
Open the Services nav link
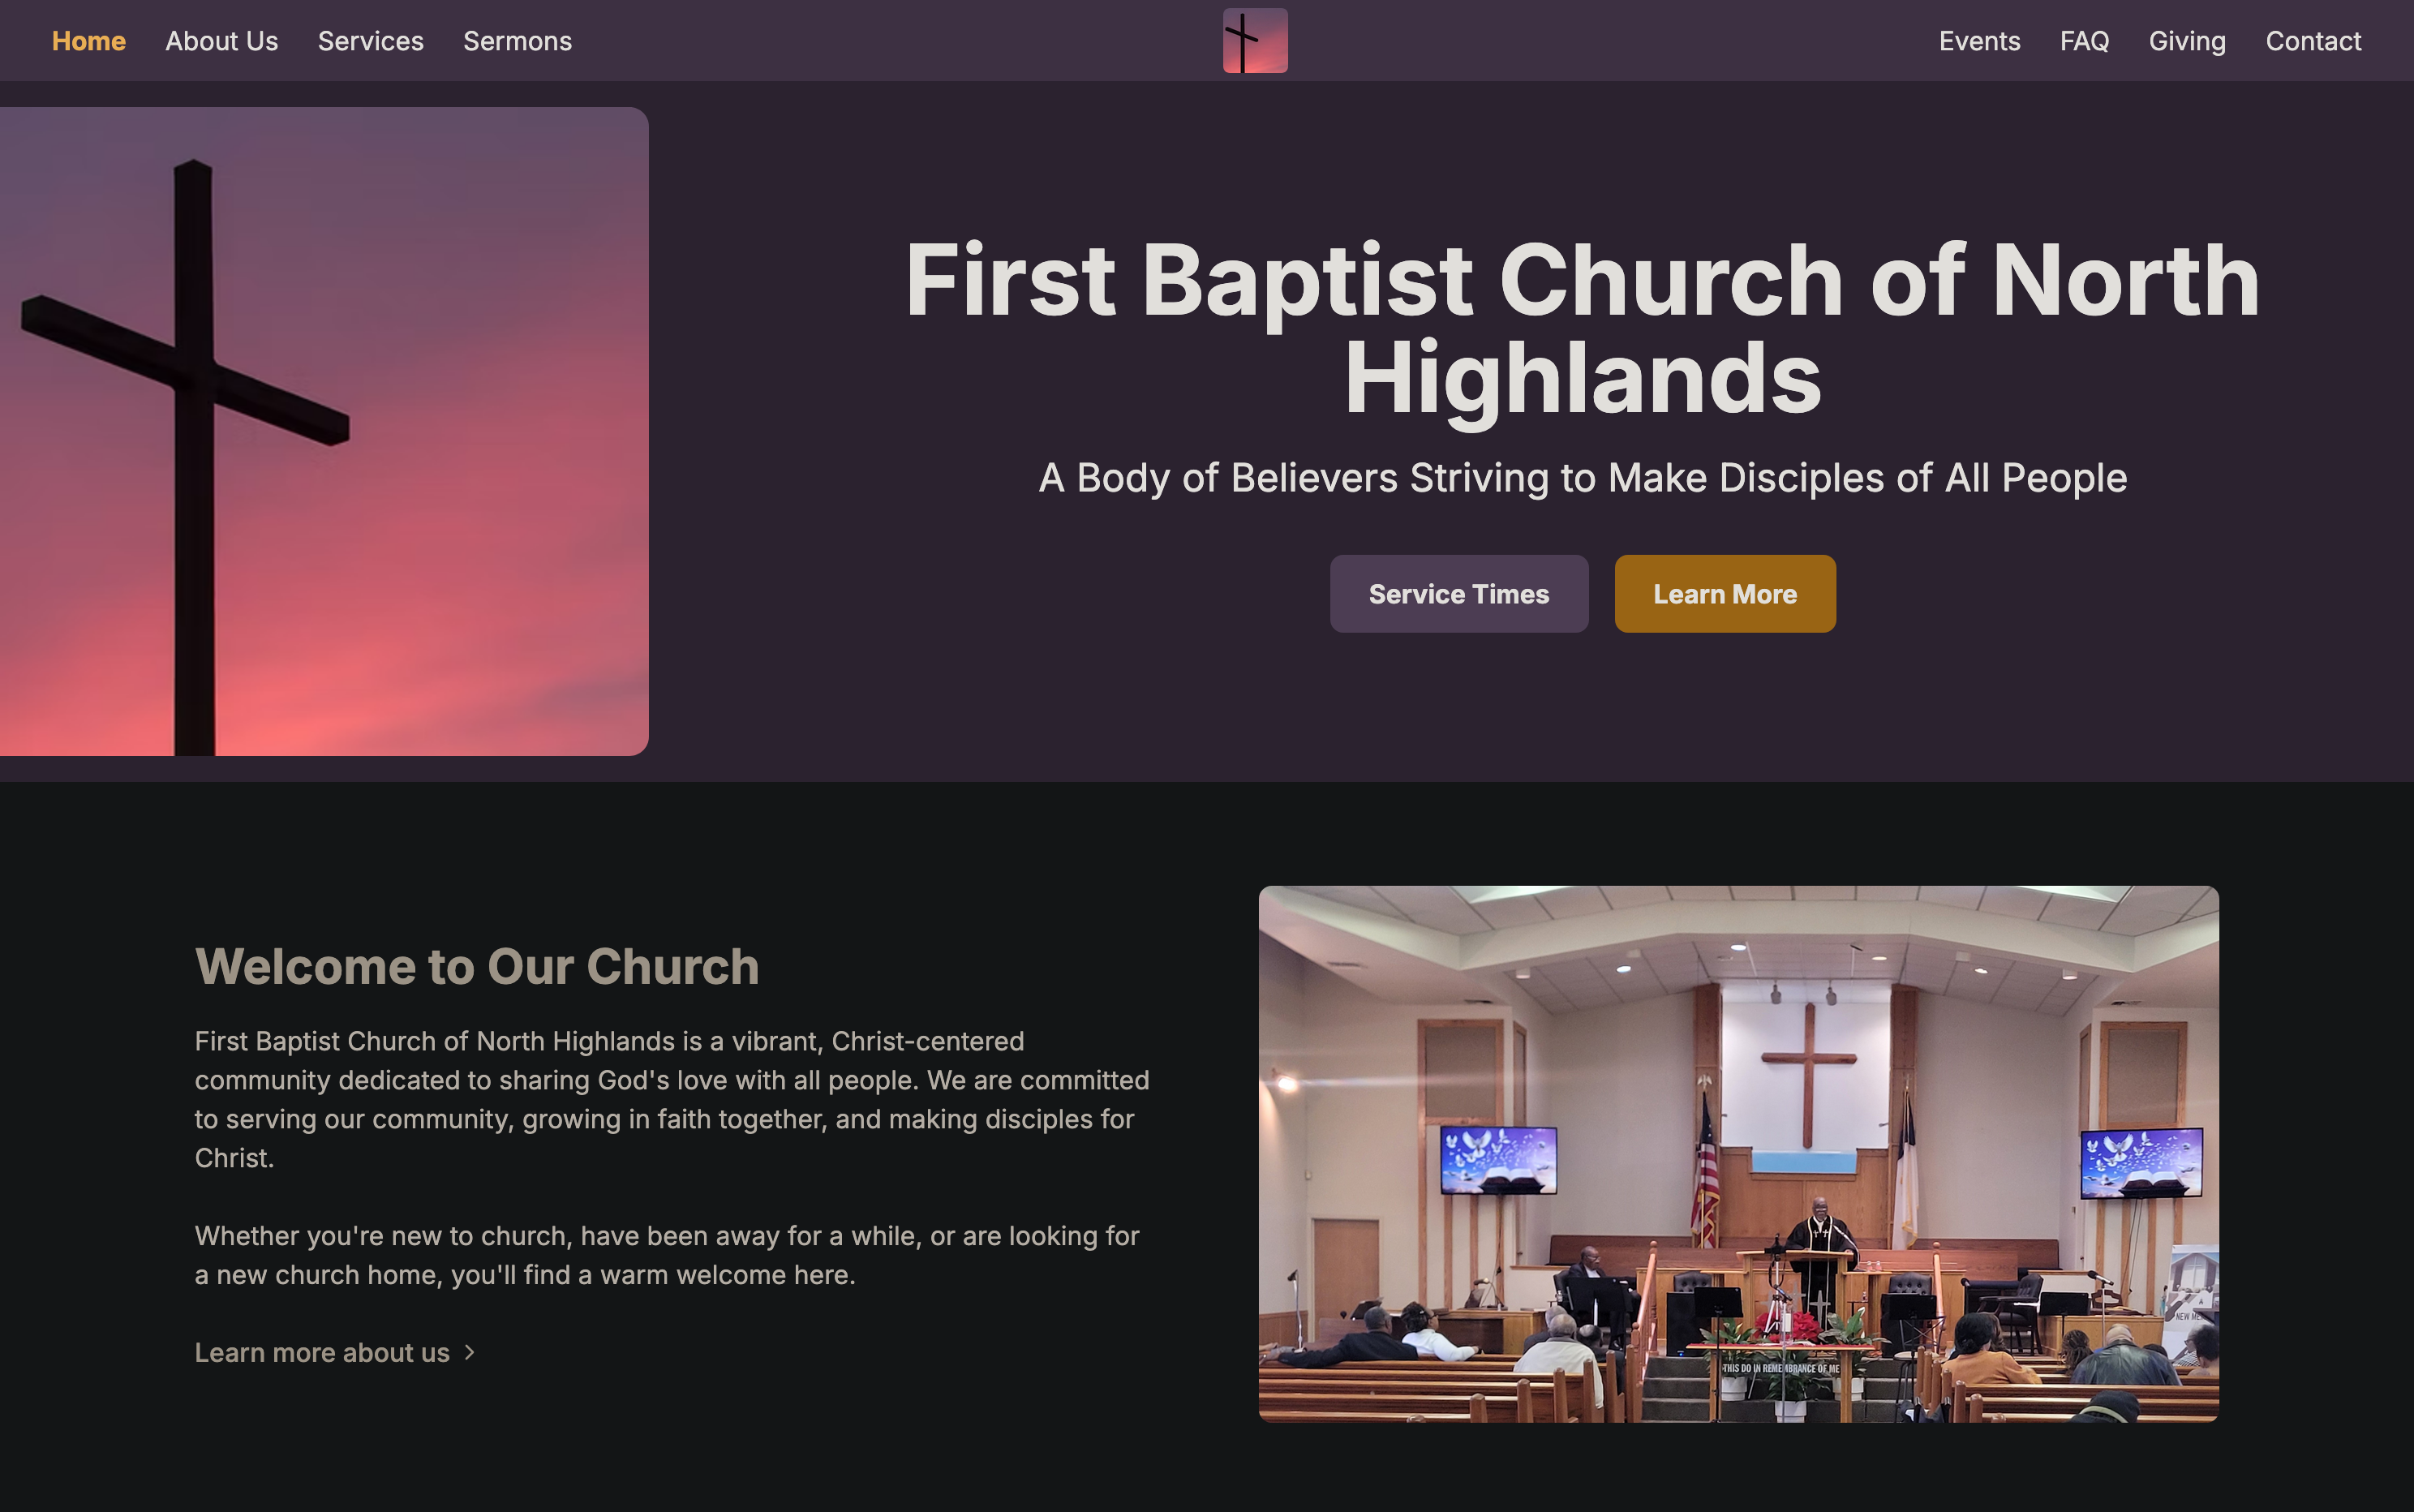pyautogui.click(x=371, y=41)
